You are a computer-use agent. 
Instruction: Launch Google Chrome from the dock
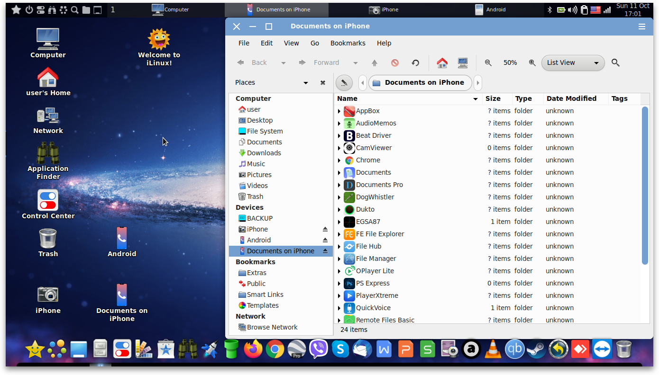pos(275,349)
